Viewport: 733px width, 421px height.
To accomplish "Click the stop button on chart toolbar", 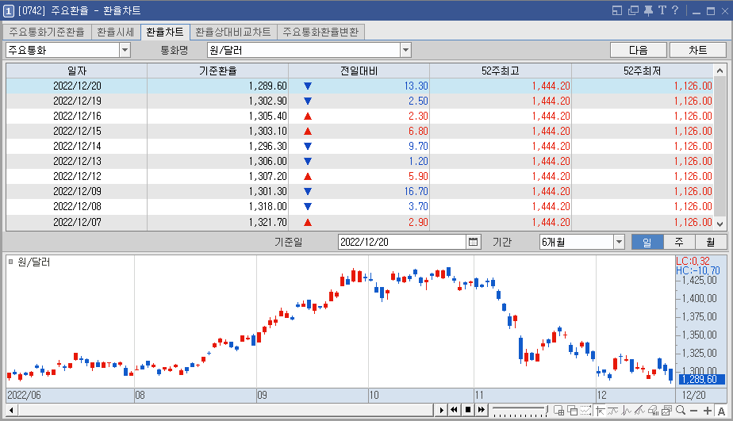I will click(467, 410).
